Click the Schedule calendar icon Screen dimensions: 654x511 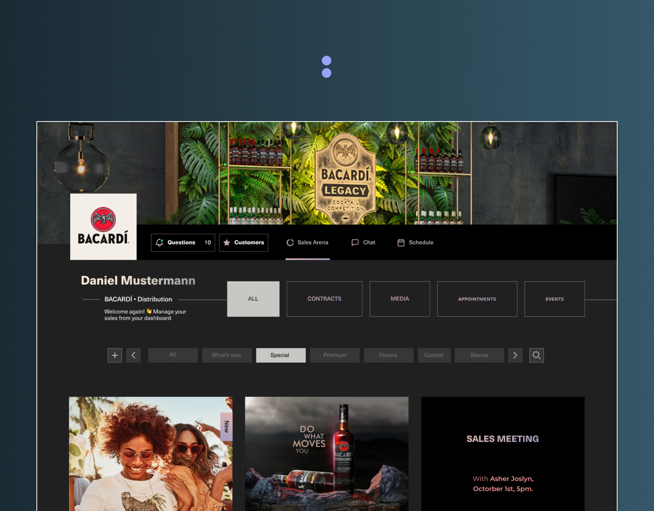point(401,243)
